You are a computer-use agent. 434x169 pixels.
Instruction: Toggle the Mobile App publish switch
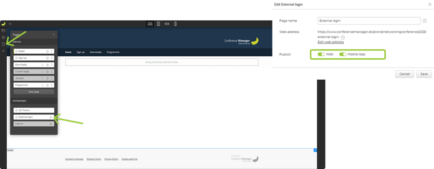coord(343,54)
